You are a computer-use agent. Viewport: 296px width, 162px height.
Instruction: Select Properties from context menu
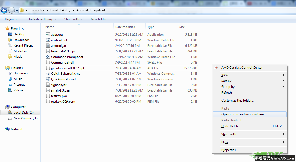[228, 150]
